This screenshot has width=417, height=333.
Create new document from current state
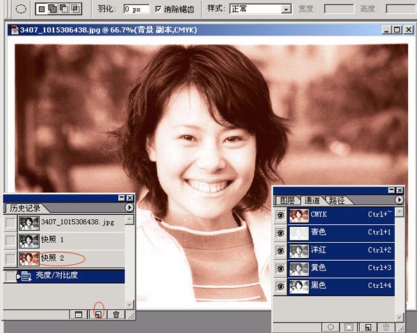79,314
